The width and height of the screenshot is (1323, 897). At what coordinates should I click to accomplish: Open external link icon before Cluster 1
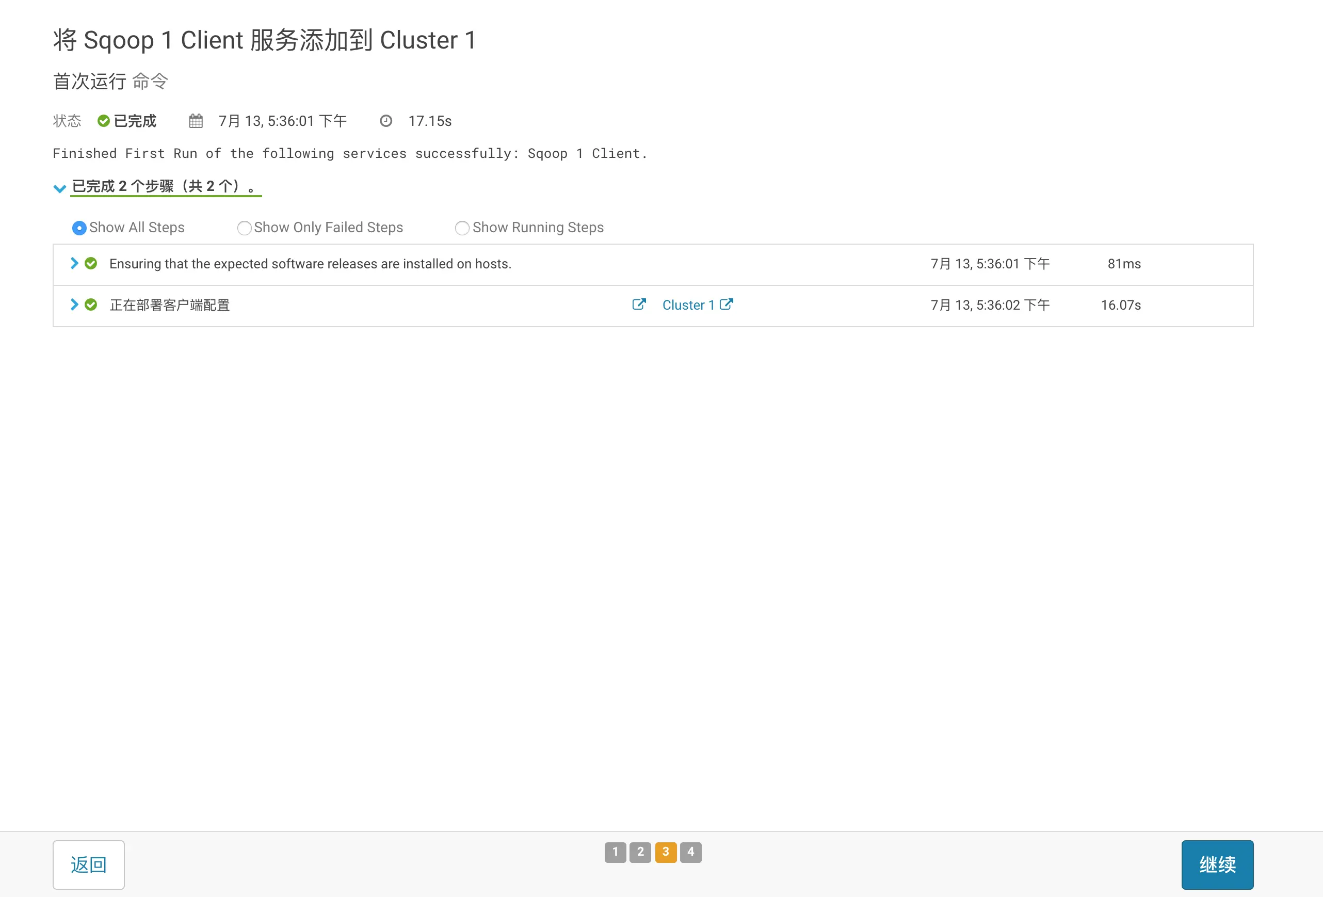[x=639, y=304]
